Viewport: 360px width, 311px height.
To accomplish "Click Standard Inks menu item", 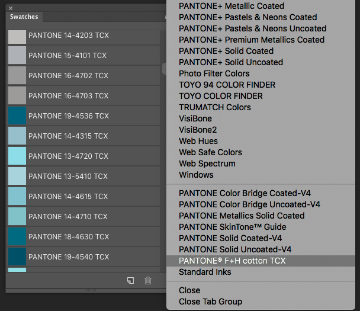I will (x=205, y=272).
